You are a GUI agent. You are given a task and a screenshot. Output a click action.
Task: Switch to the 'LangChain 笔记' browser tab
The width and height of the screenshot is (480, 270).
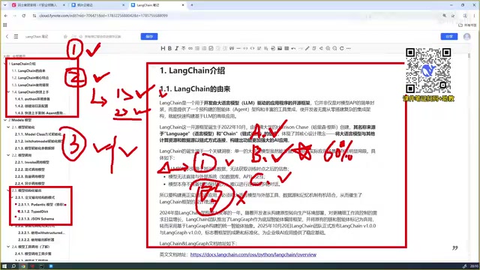click(157, 5)
